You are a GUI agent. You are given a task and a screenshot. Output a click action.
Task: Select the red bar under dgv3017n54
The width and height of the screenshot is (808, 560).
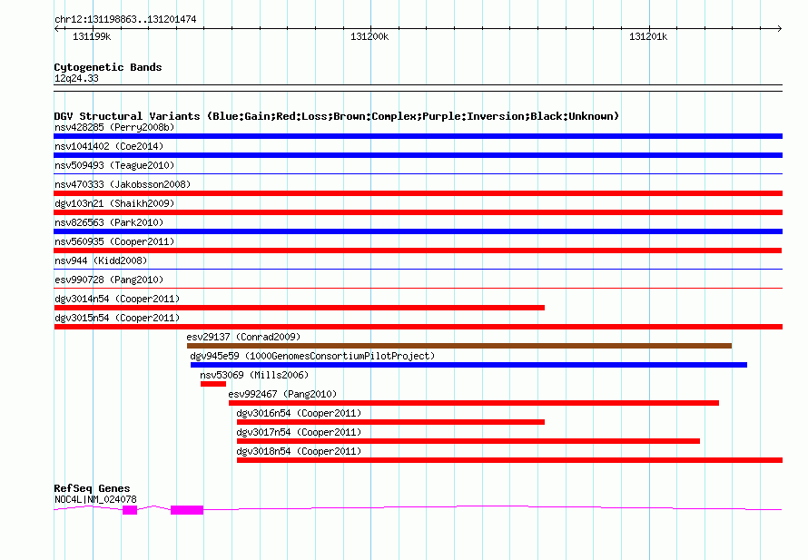(468, 441)
